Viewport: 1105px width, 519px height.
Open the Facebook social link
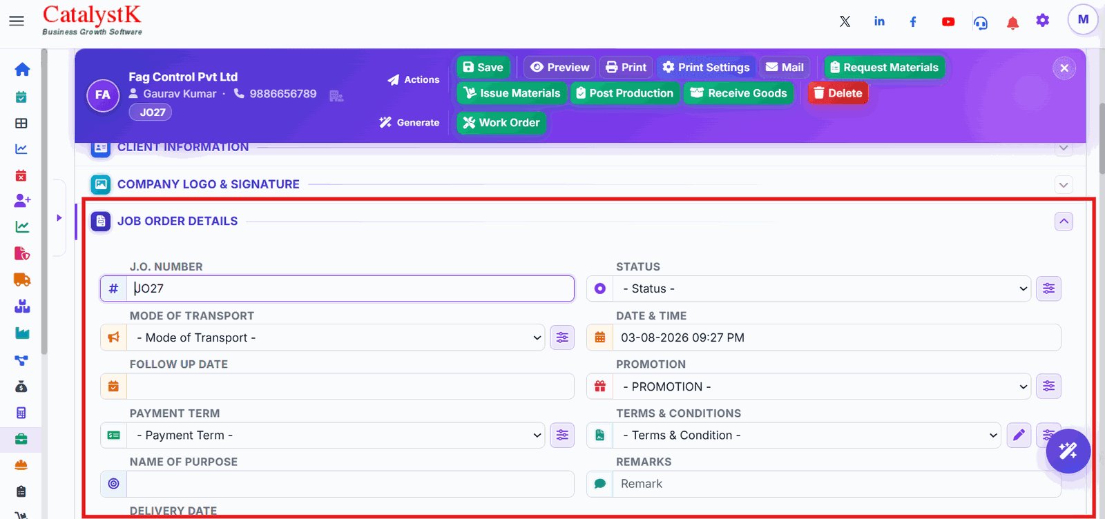pyautogui.click(x=913, y=21)
